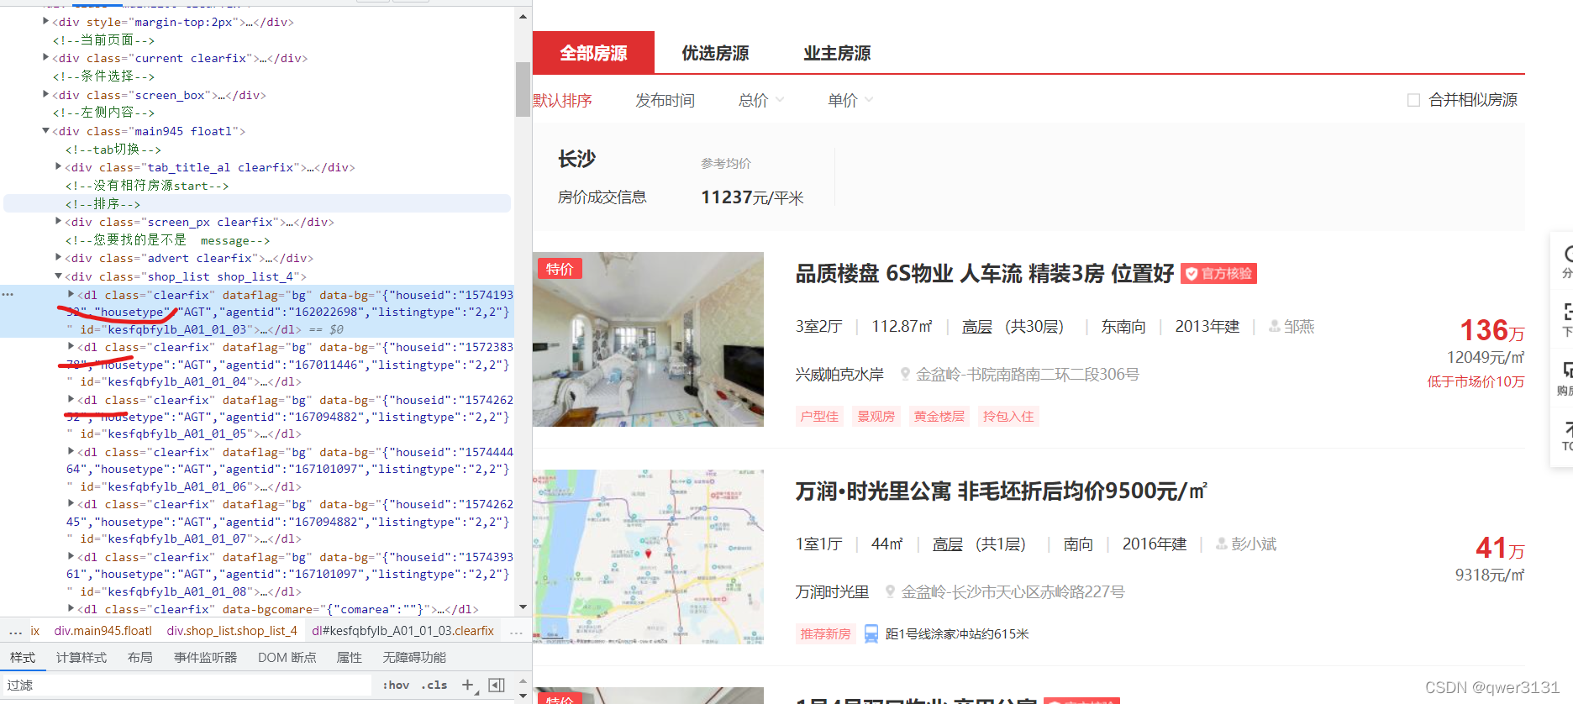The height and width of the screenshot is (704, 1573).
Task: Expand the advert clearfix div node
Action: pyautogui.click(x=58, y=258)
